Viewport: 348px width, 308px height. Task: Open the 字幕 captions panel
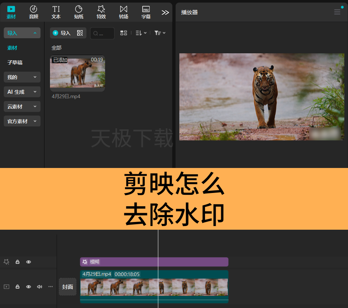point(146,12)
